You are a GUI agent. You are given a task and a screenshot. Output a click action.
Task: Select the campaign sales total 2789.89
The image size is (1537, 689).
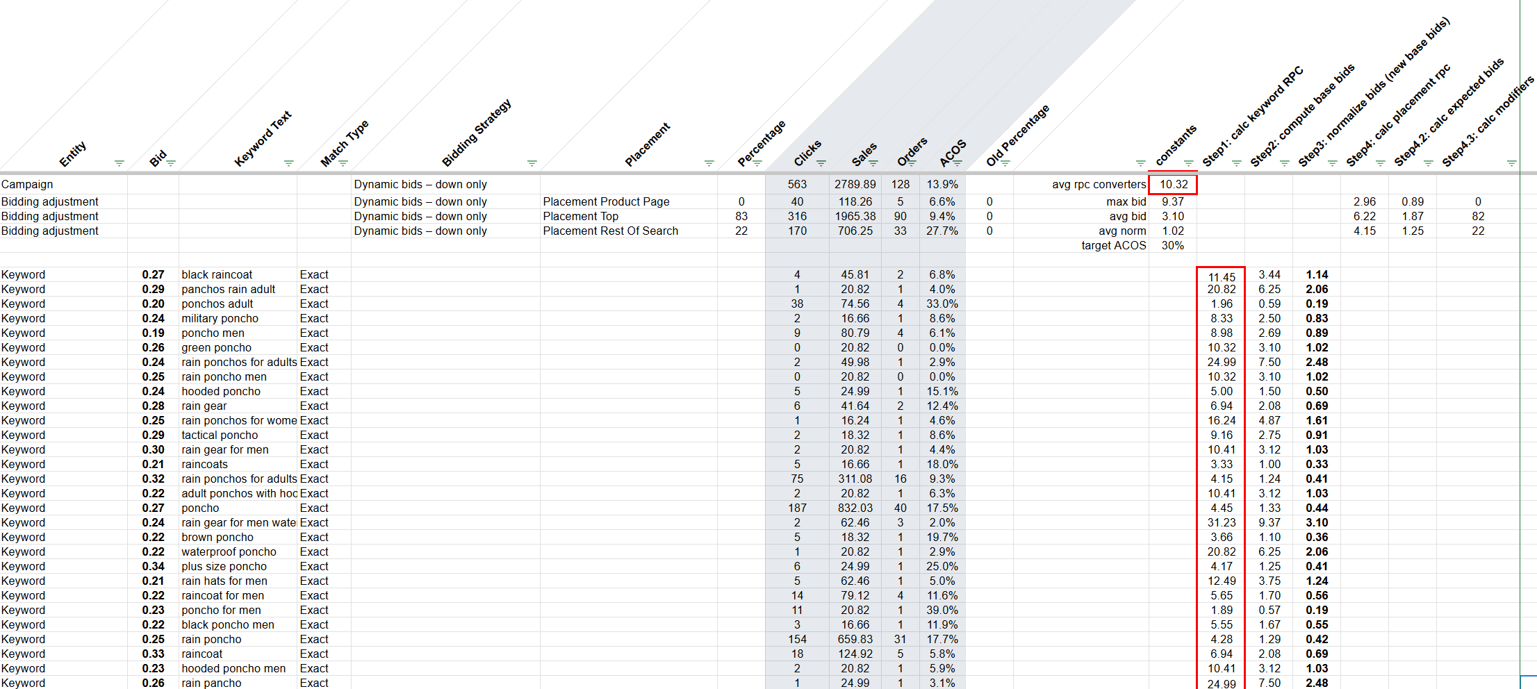(x=855, y=184)
